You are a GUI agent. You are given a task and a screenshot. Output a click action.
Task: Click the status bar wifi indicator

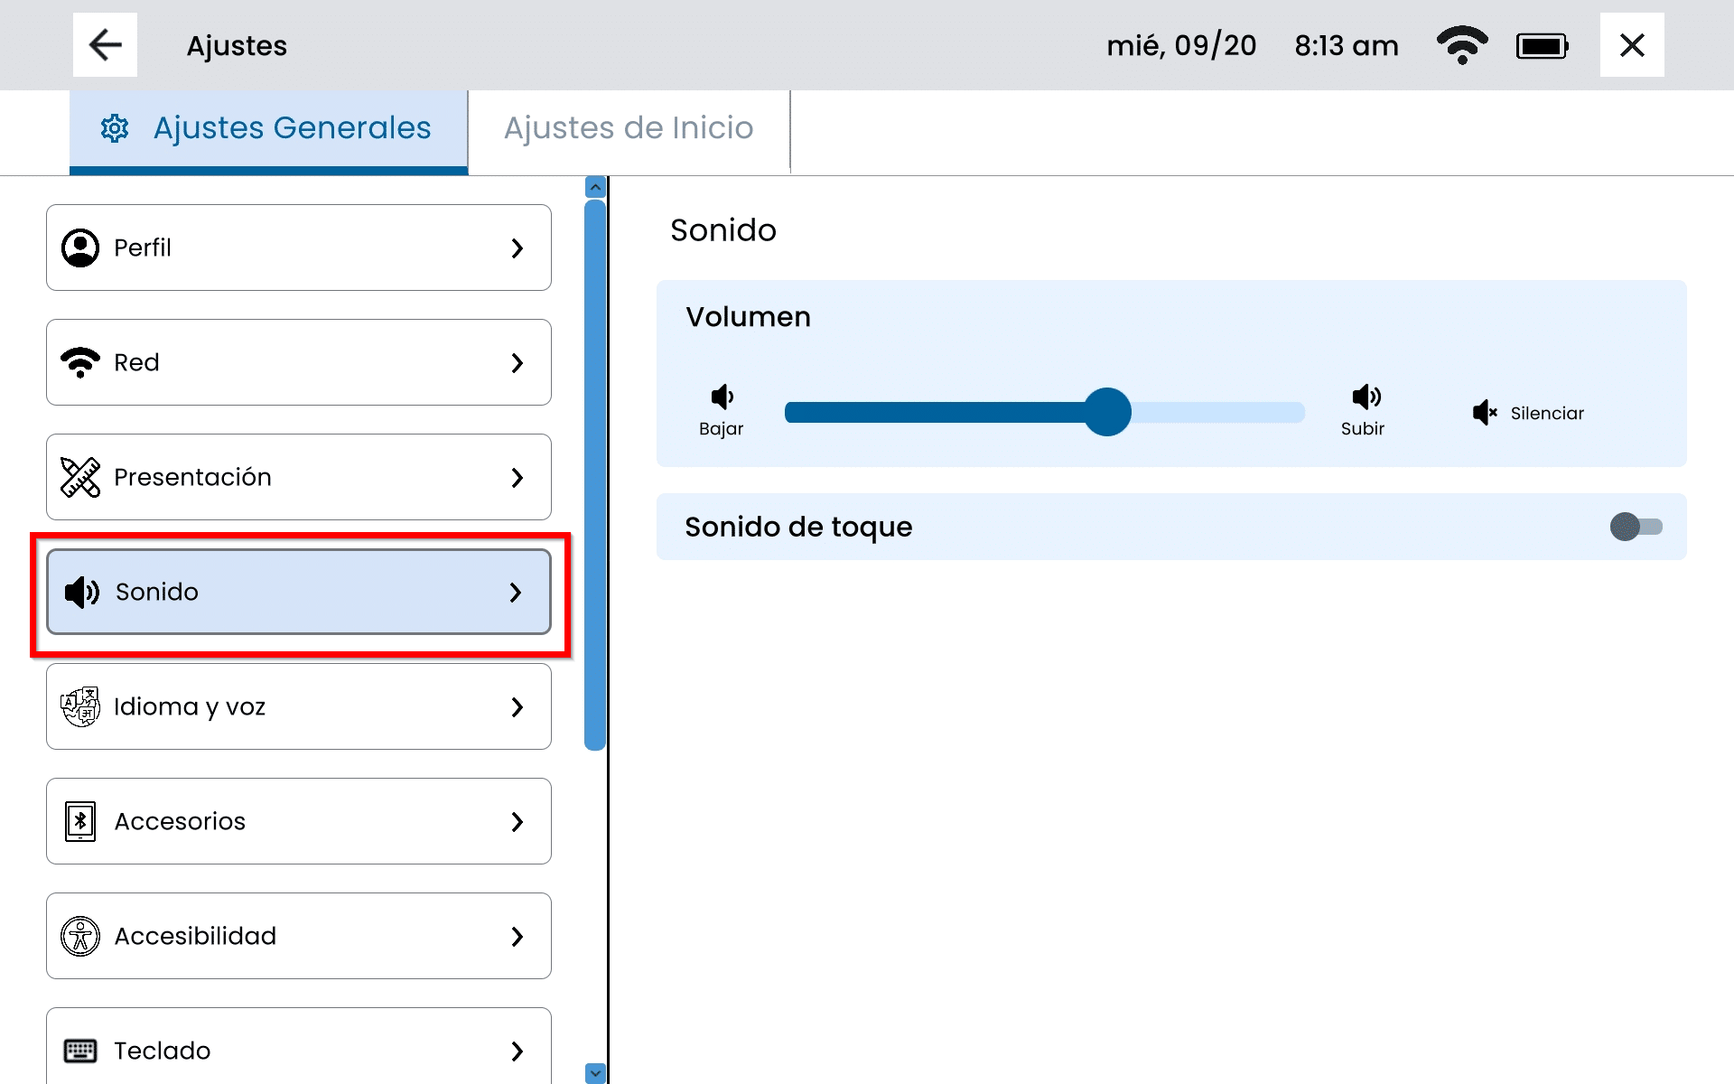tap(1461, 45)
